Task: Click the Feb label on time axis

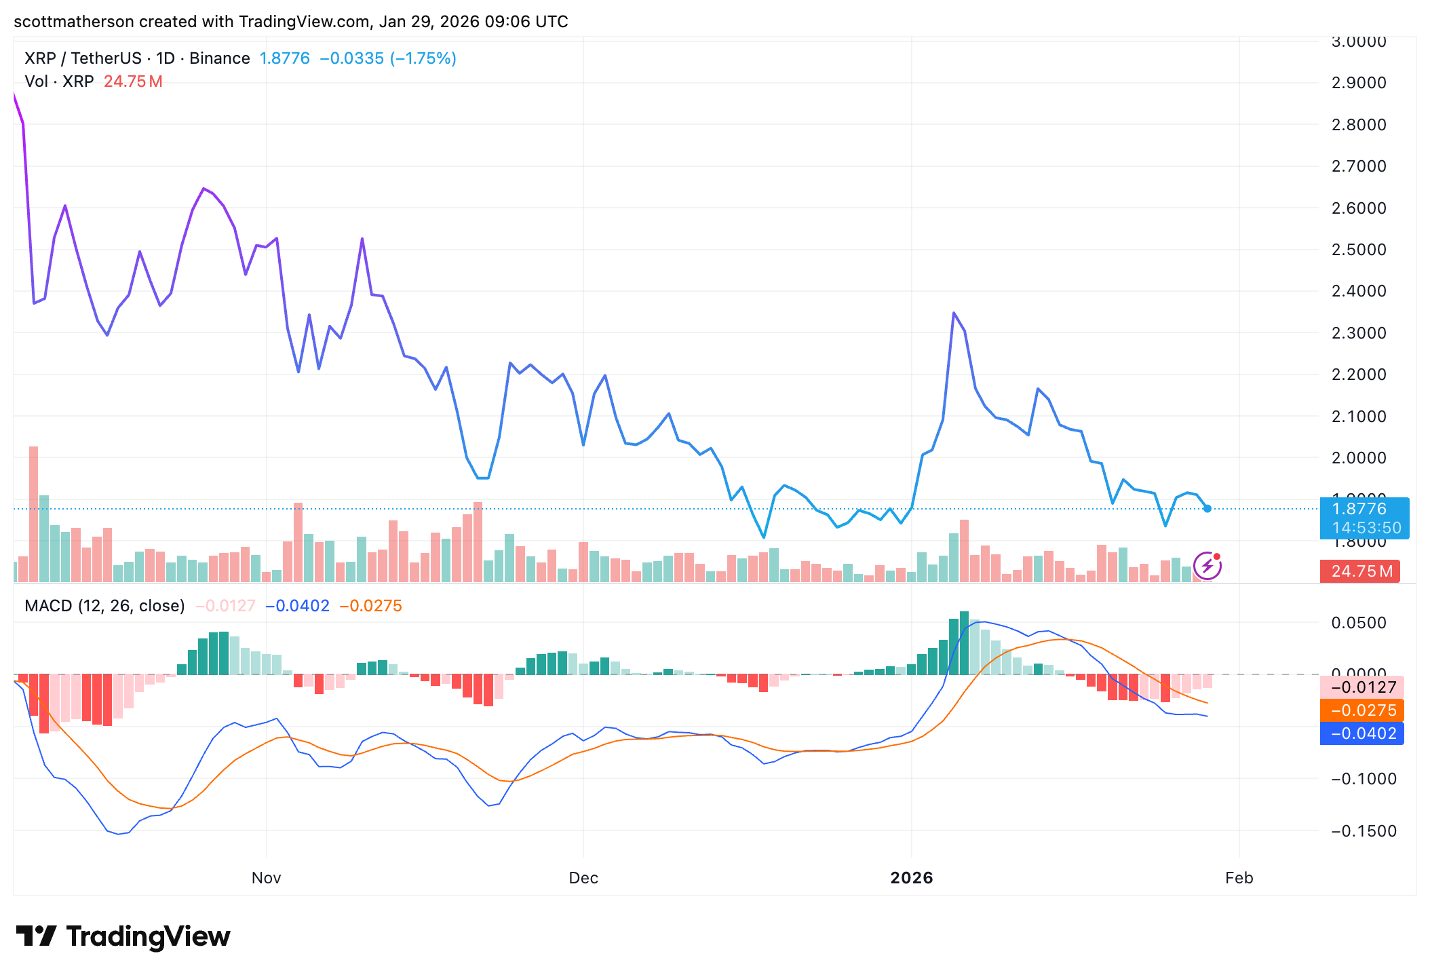Action: point(1239,878)
